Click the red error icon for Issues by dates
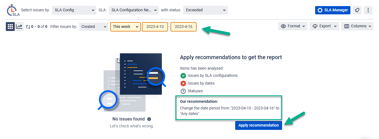The height and width of the screenshot is (139, 379). click(183, 83)
